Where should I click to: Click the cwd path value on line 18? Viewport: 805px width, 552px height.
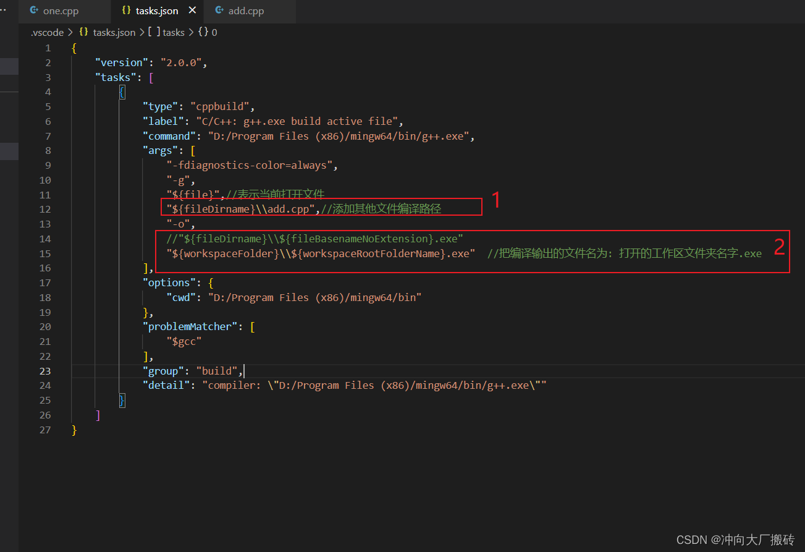314,297
